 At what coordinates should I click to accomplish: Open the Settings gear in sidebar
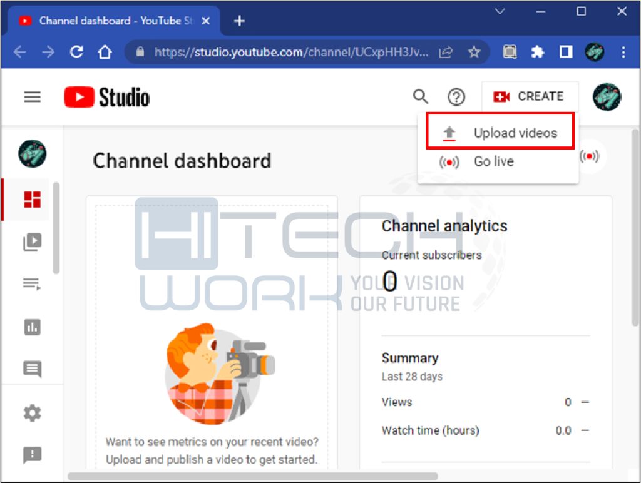point(33,413)
